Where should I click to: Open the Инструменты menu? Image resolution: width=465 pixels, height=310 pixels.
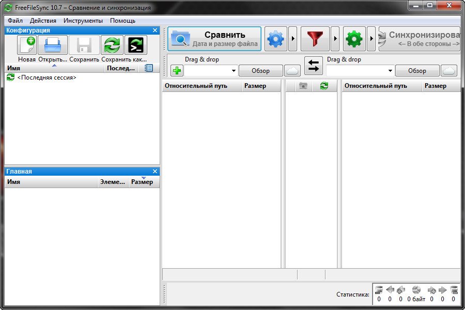click(83, 21)
